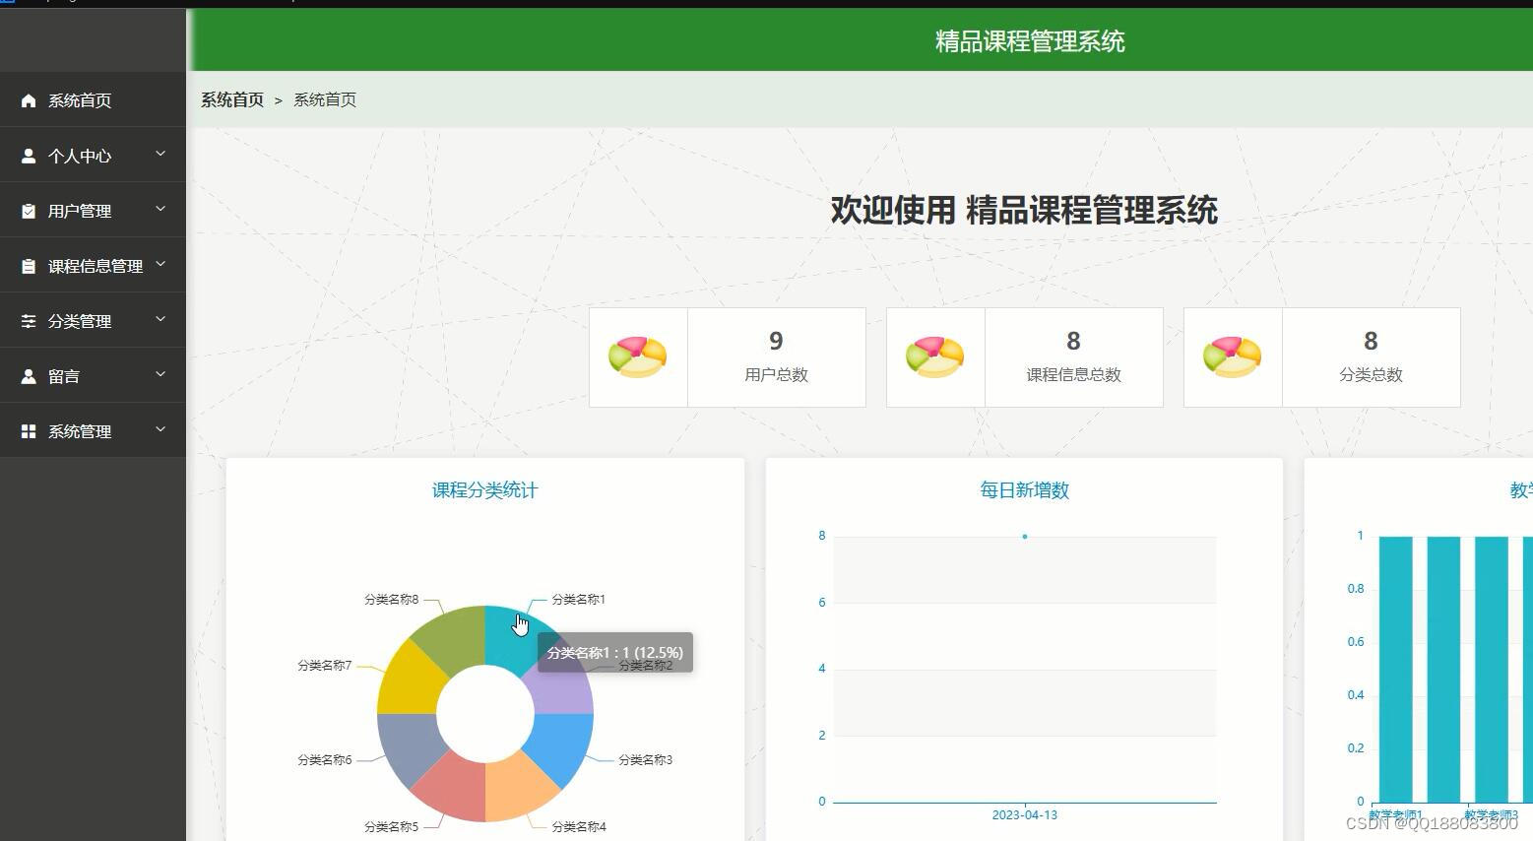Click the clipboard icon for 课程信息管理

(28, 265)
